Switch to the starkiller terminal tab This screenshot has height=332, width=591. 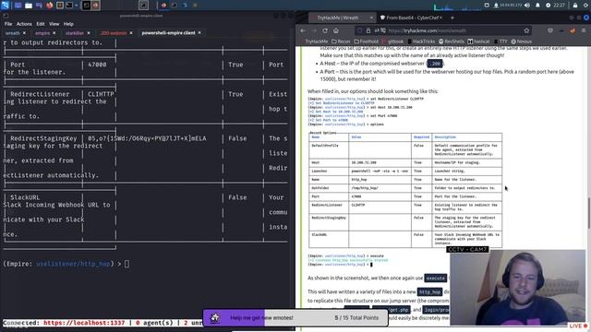tap(74, 33)
